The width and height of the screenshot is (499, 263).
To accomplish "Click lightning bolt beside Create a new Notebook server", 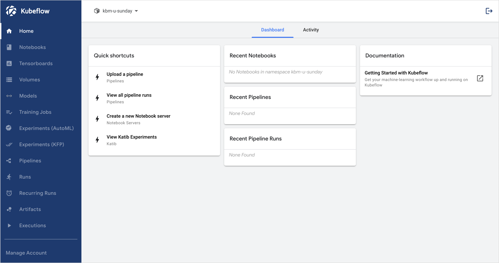I will click(97, 119).
